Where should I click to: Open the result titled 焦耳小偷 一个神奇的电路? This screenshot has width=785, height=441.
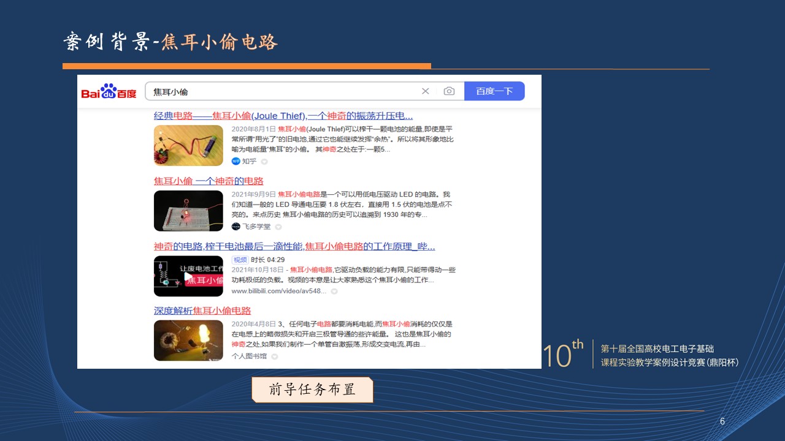click(x=209, y=181)
